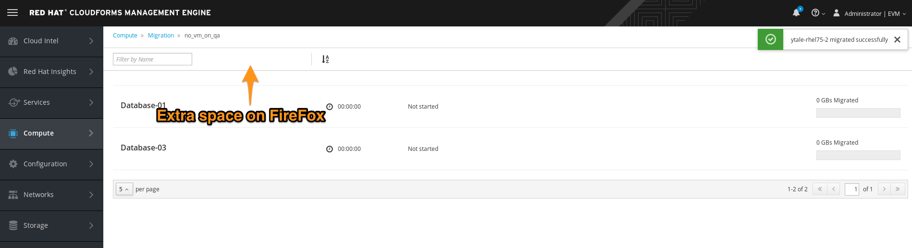Open the Networks menu item
This screenshot has height=248, width=912.
[51, 195]
